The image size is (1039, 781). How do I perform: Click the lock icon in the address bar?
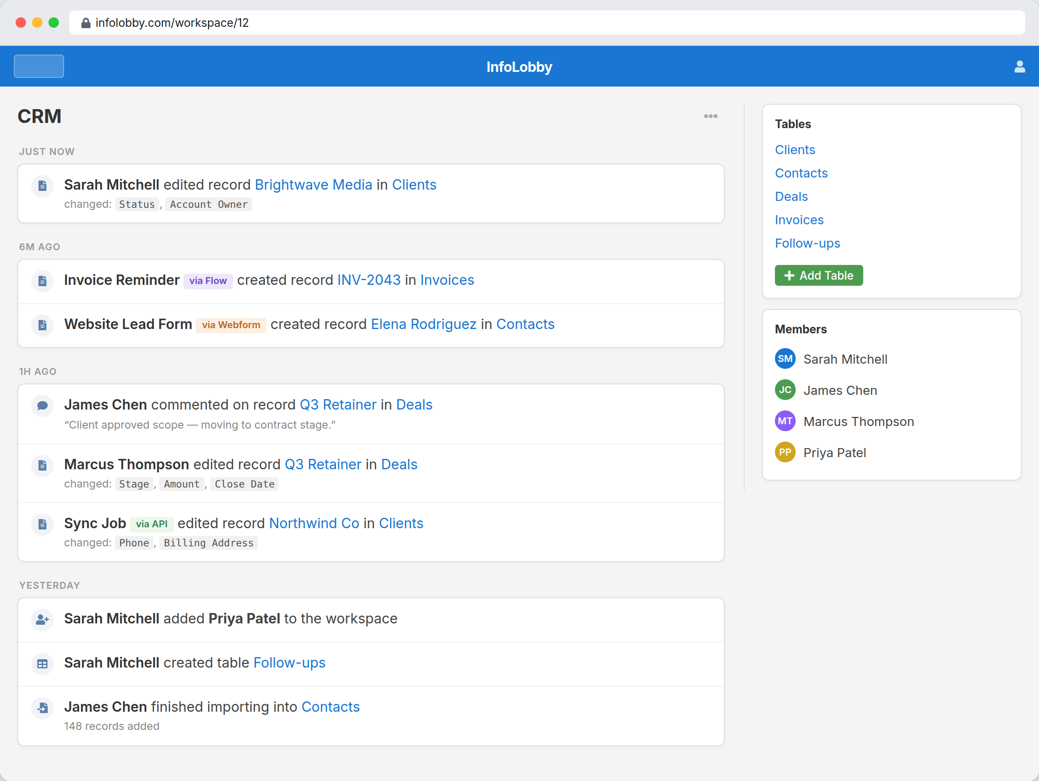click(x=85, y=23)
